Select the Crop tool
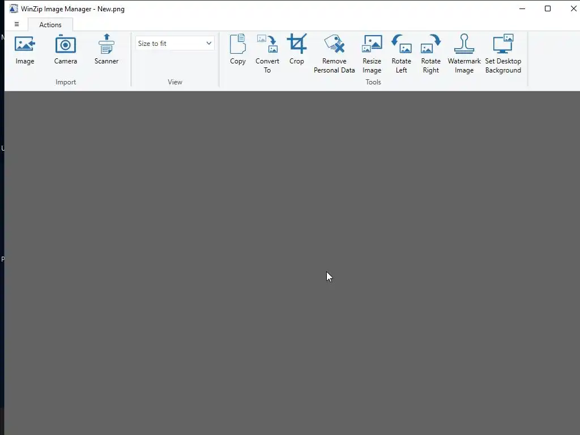The height and width of the screenshot is (435, 580). click(297, 50)
